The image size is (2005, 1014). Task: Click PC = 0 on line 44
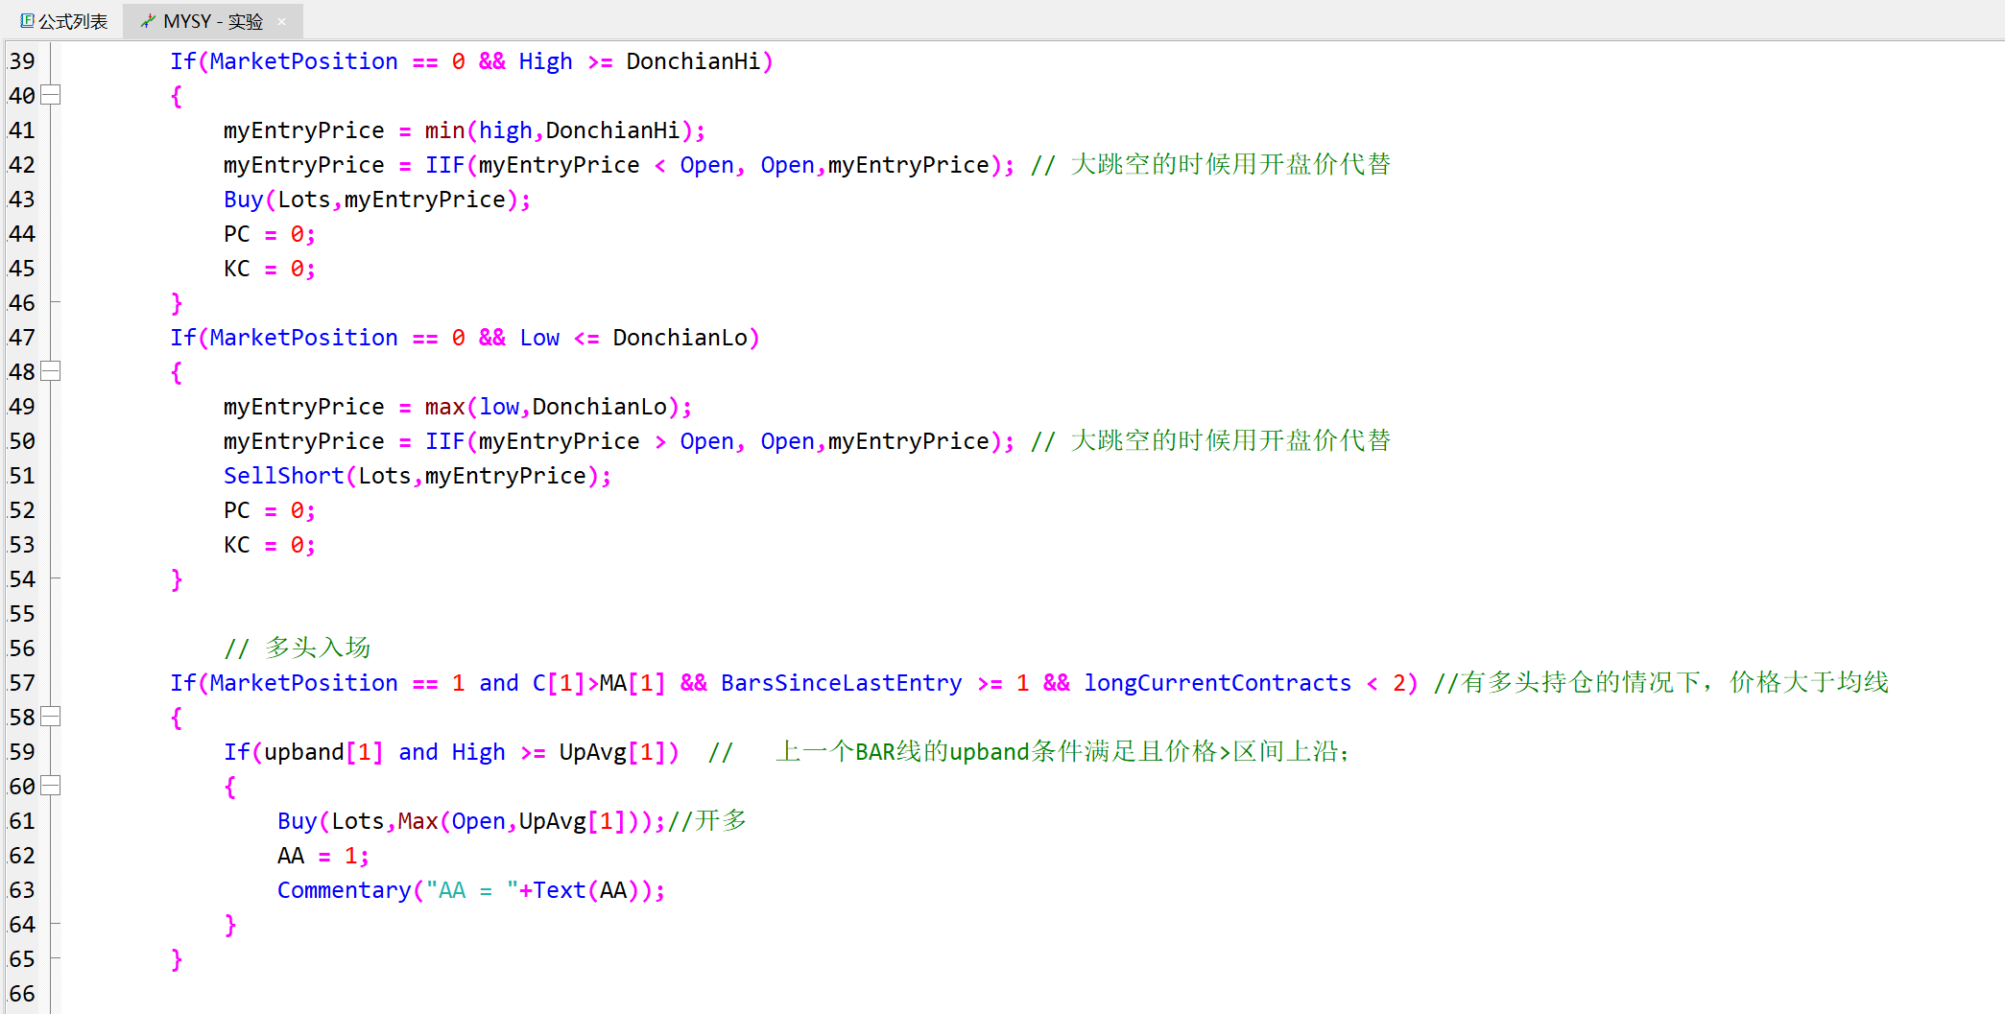269,234
